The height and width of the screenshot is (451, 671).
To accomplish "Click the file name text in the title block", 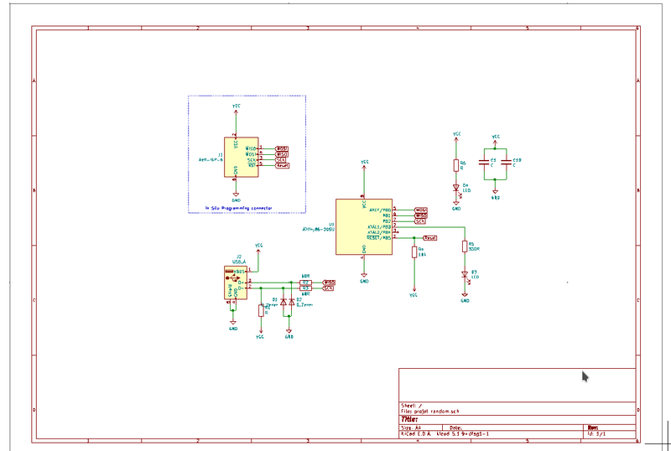I will pos(431,411).
